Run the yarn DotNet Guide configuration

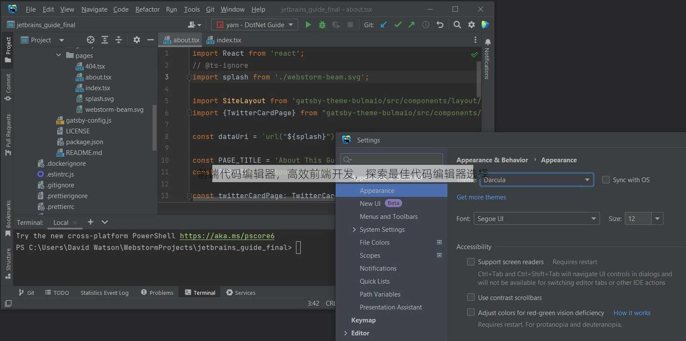308,25
